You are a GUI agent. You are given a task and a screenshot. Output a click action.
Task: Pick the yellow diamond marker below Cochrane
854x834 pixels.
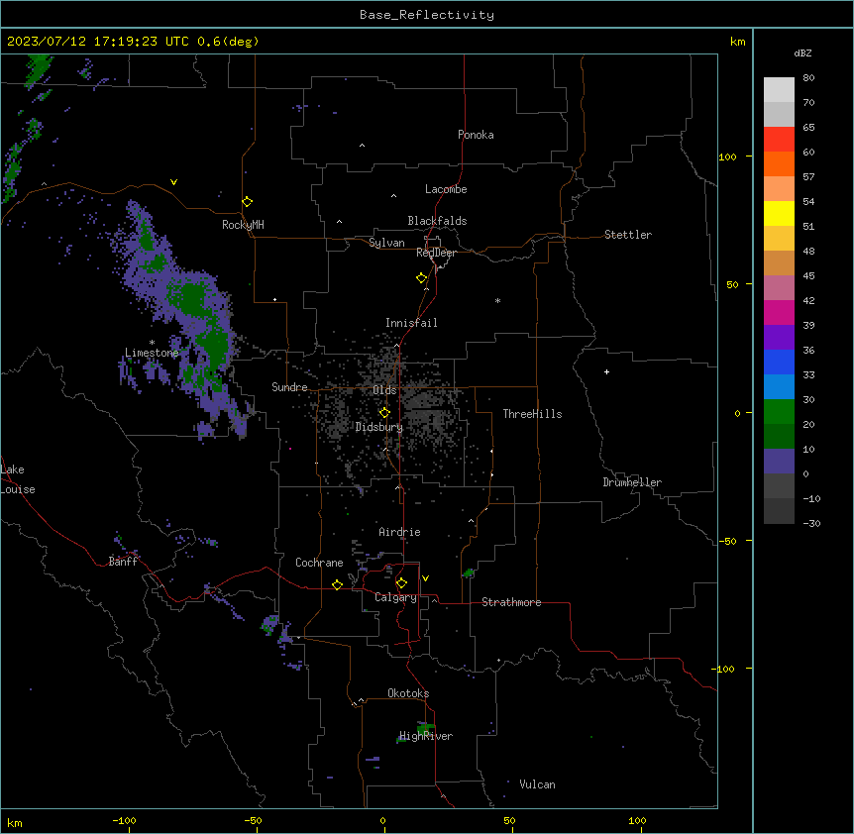[x=337, y=584]
